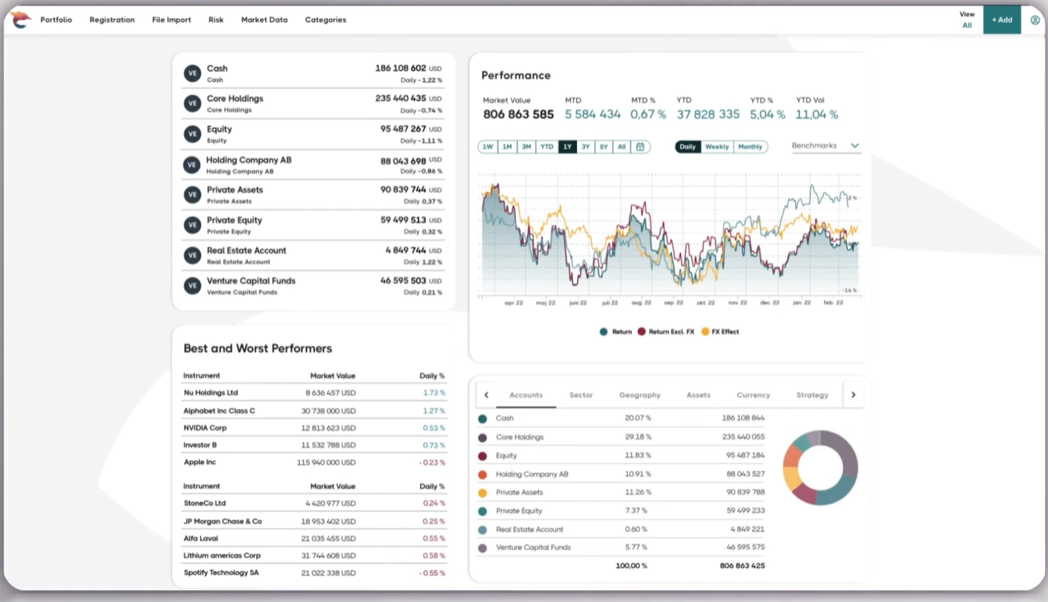Open the Market Data menu
1048x602 pixels.
(264, 20)
